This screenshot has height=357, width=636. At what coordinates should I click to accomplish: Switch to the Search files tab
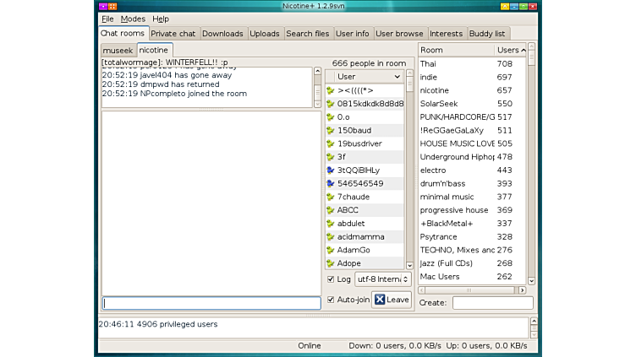click(307, 34)
